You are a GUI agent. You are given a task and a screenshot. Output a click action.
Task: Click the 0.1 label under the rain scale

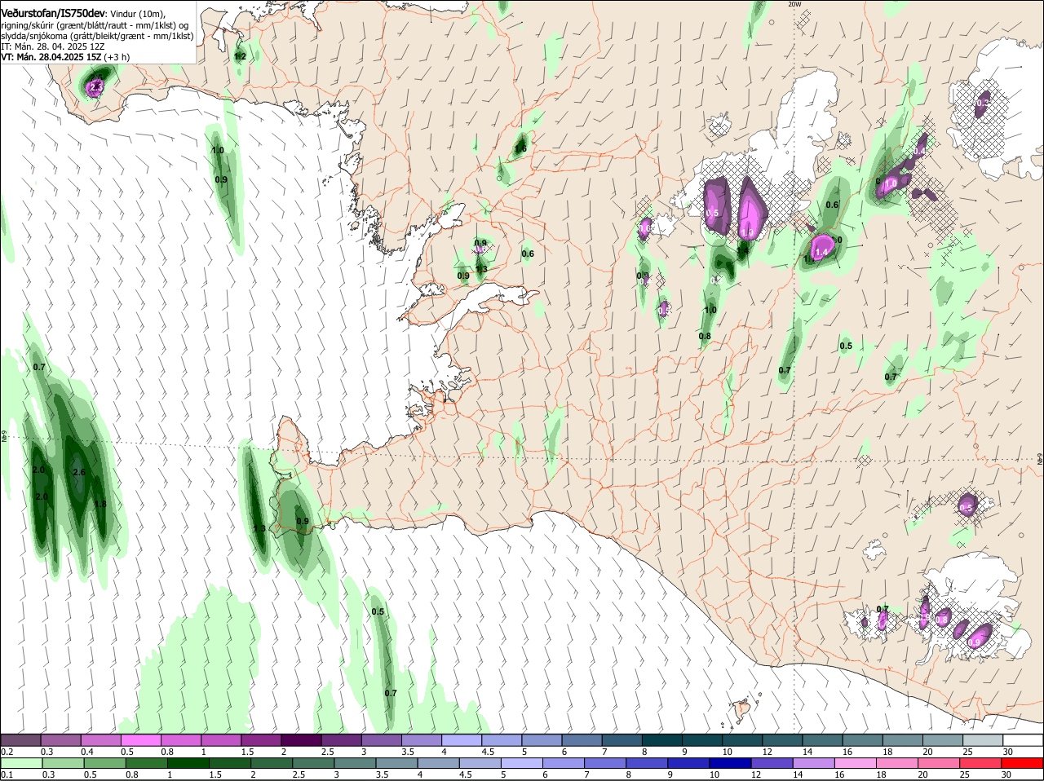coord(7,774)
